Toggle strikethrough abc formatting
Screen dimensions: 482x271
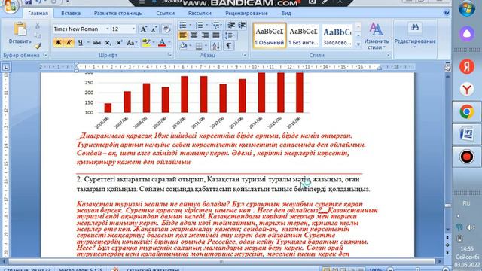click(97, 43)
